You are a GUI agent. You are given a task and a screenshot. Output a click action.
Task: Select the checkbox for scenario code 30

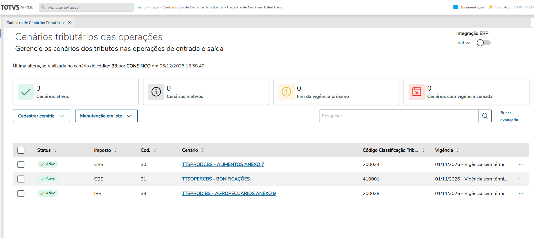click(21, 164)
